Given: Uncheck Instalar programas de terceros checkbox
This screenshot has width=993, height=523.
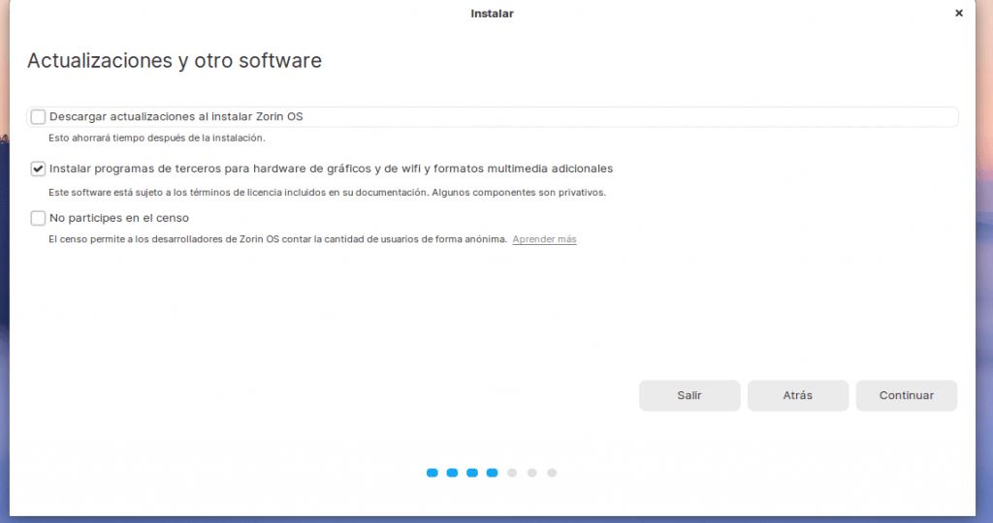Looking at the screenshot, I should [39, 169].
